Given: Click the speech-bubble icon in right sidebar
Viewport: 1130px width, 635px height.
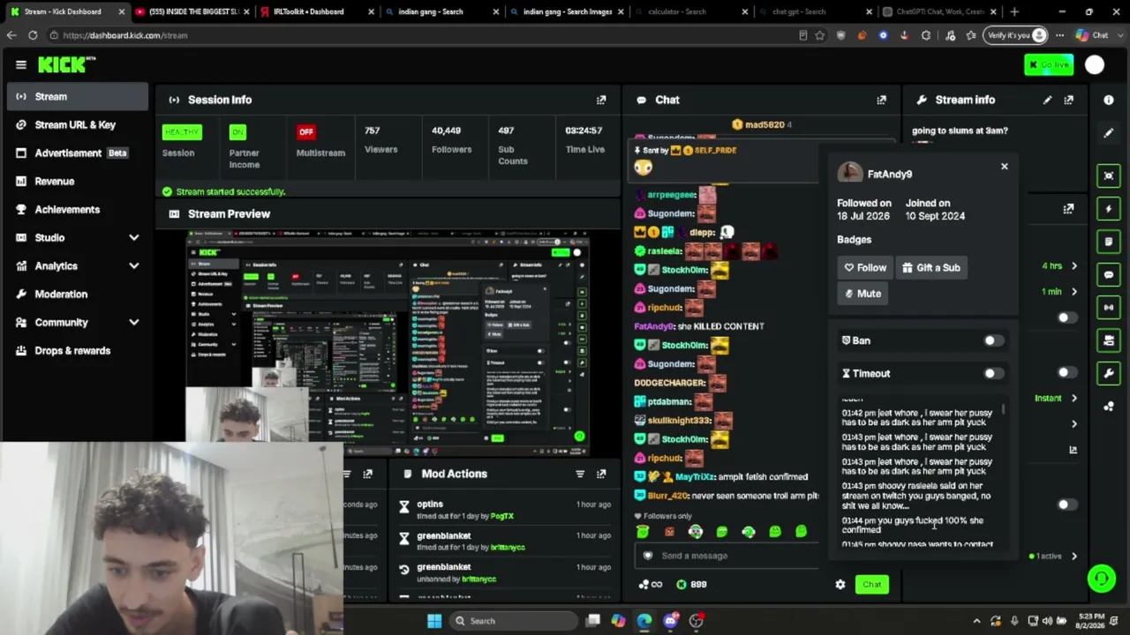Looking at the screenshot, I should pos(1109,274).
